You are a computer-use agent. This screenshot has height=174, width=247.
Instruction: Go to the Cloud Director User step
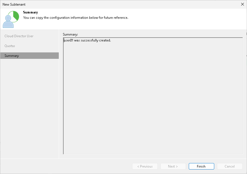(18, 36)
